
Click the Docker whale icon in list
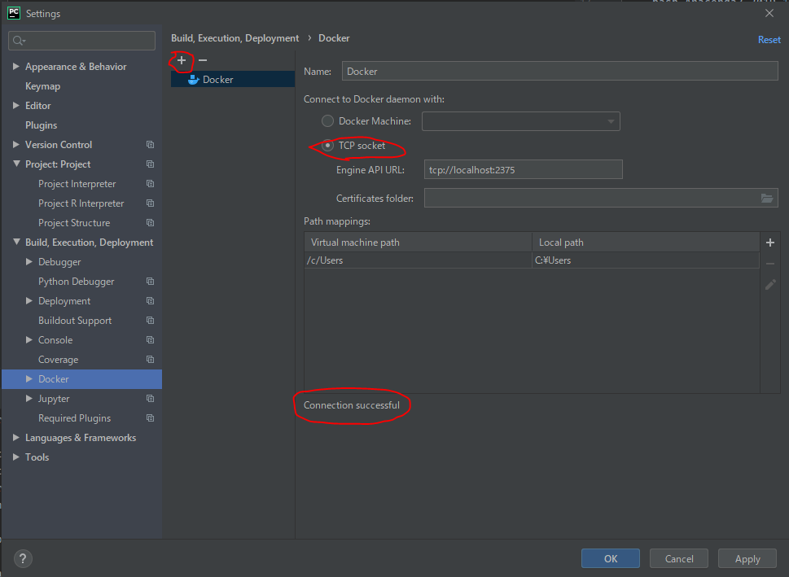[x=193, y=80]
